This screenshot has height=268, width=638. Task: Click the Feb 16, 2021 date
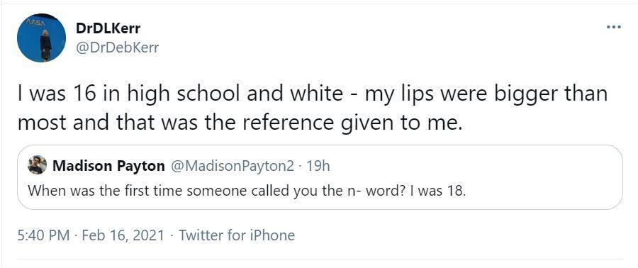click(x=123, y=235)
